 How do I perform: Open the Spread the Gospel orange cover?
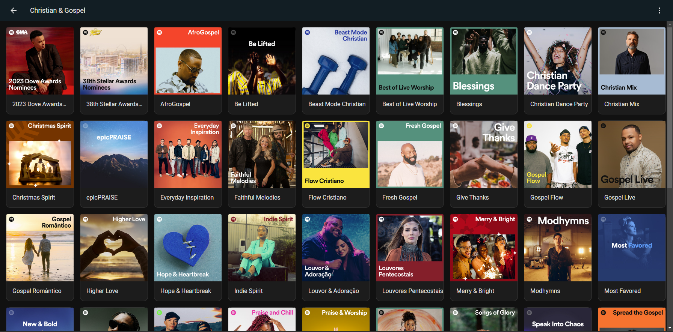coord(632,320)
